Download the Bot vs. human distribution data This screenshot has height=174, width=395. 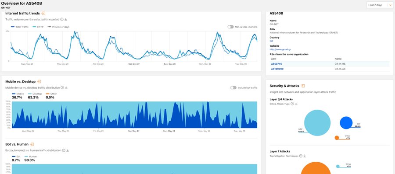click(68, 150)
